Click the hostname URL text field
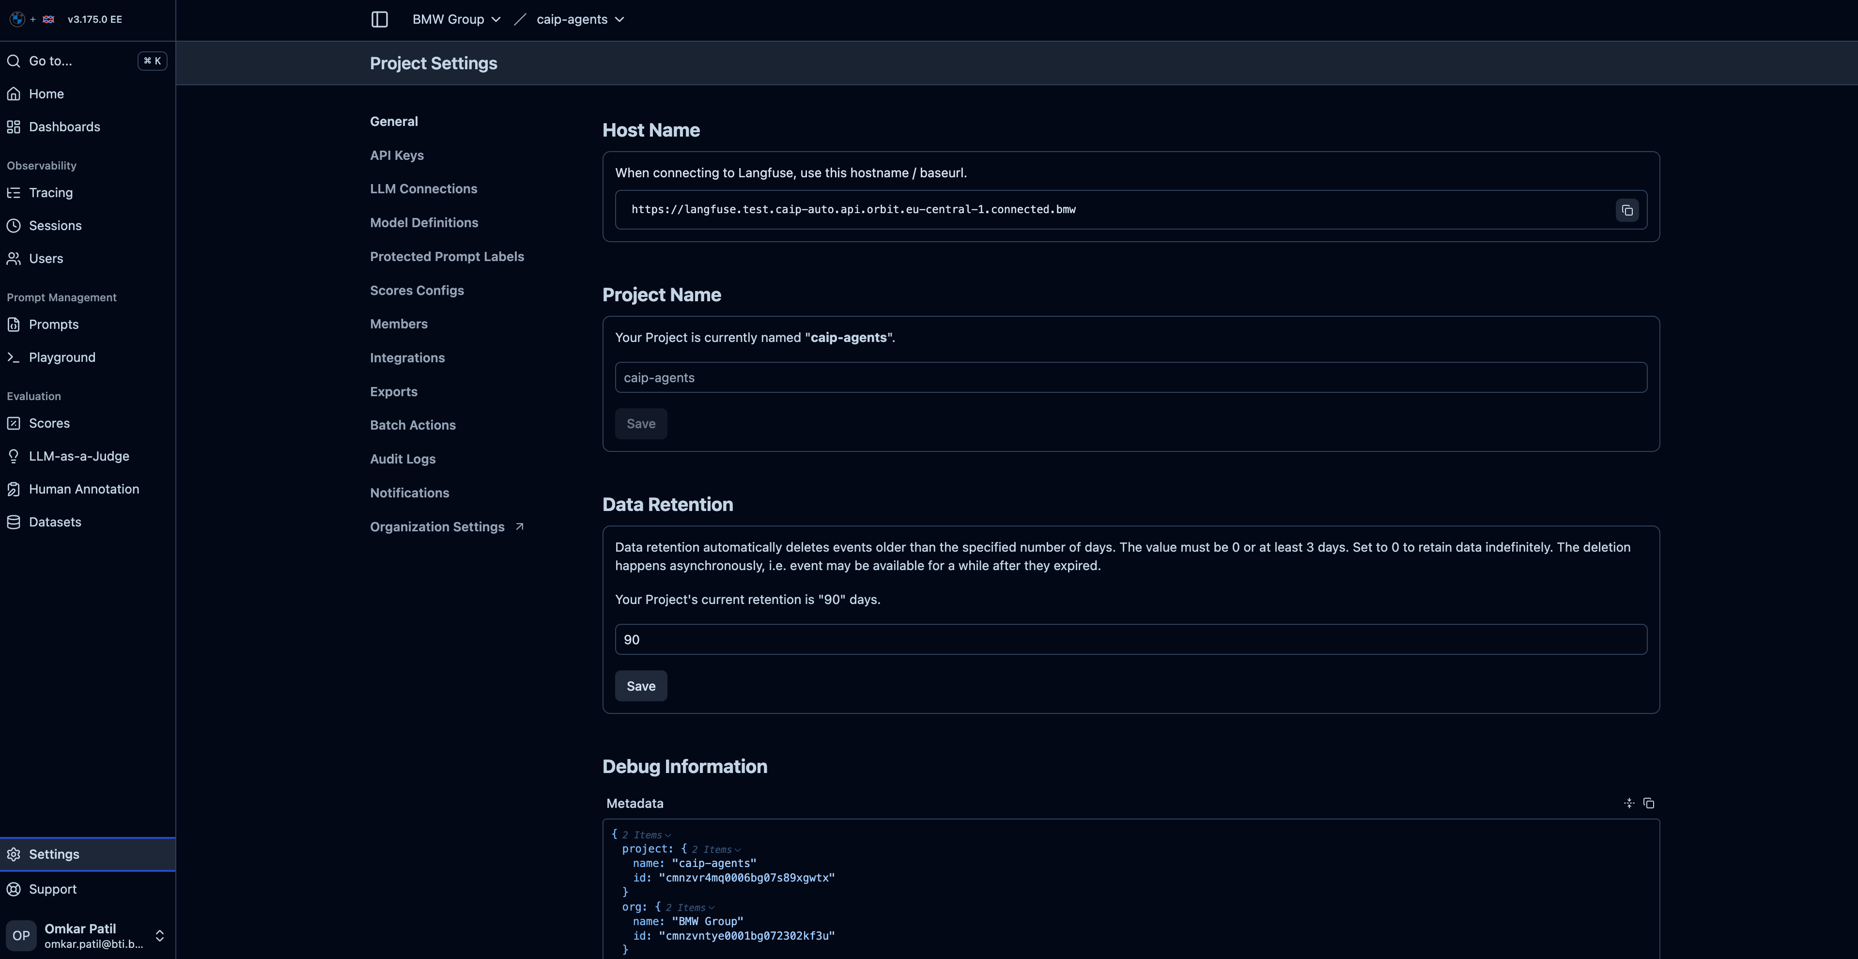The width and height of the screenshot is (1858, 959). point(1131,210)
